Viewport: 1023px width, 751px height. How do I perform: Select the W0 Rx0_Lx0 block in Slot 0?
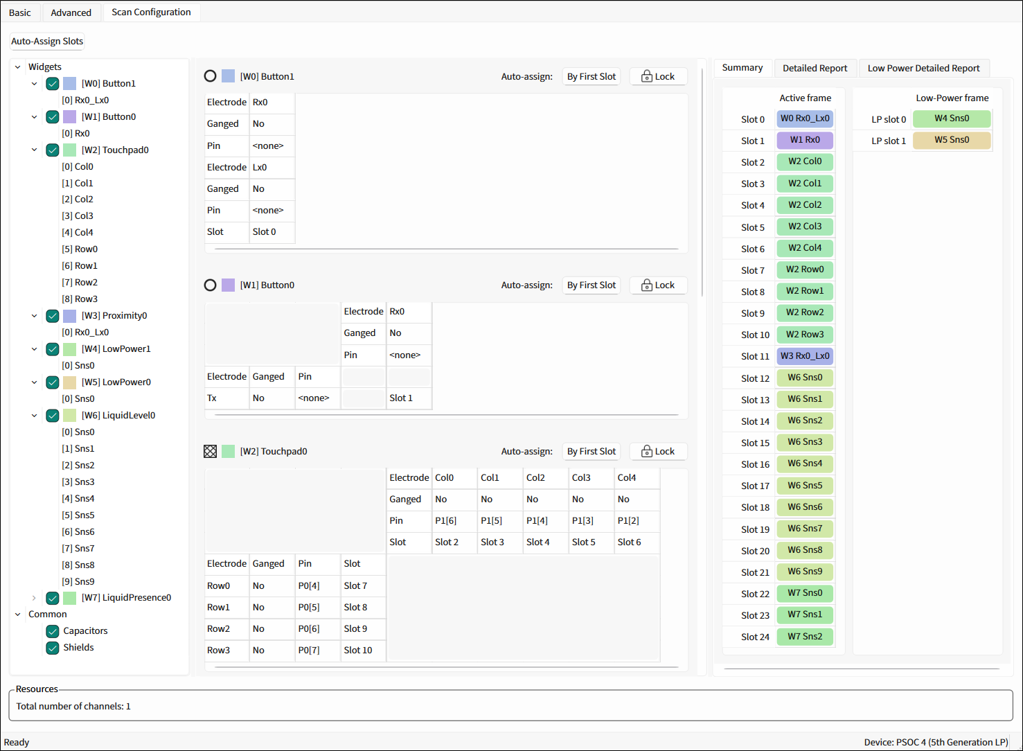tap(804, 118)
